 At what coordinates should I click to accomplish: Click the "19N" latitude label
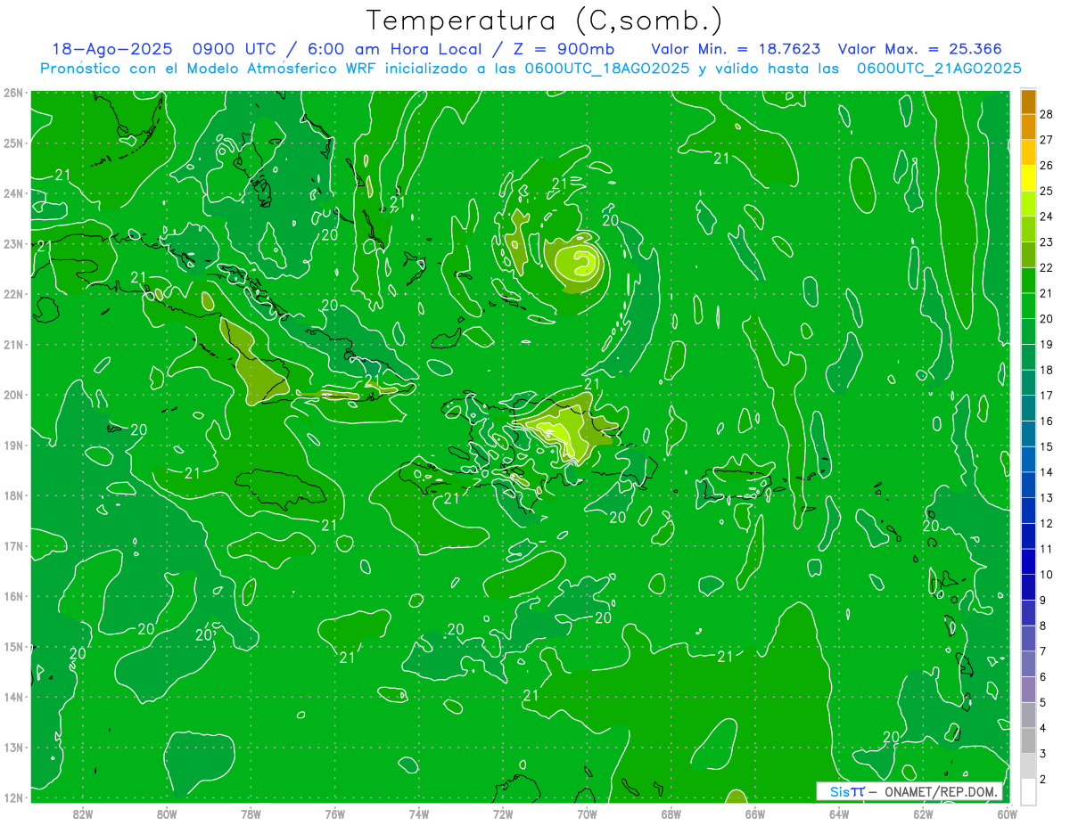pos(13,445)
